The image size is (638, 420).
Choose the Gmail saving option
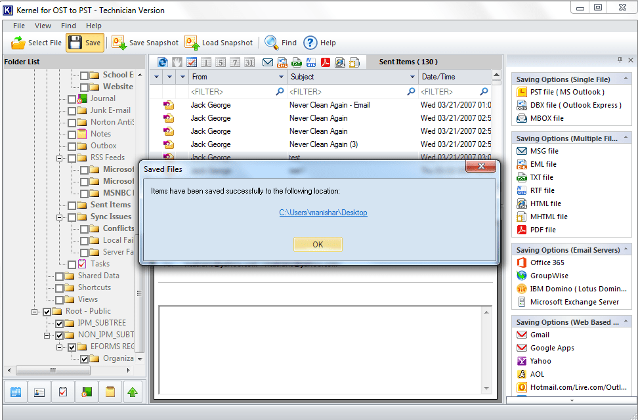(x=533, y=335)
